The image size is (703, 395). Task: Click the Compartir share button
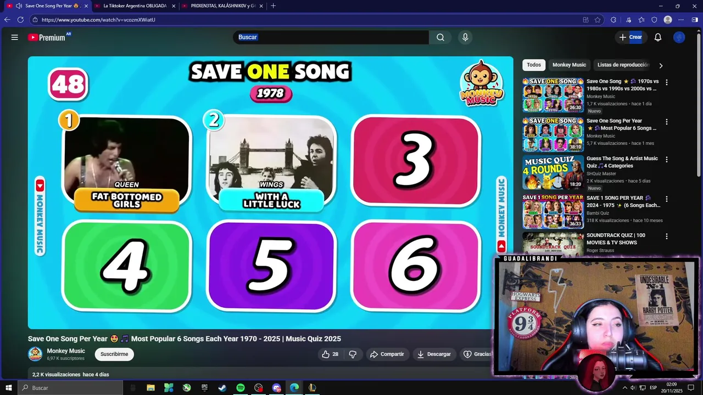(387, 354)
